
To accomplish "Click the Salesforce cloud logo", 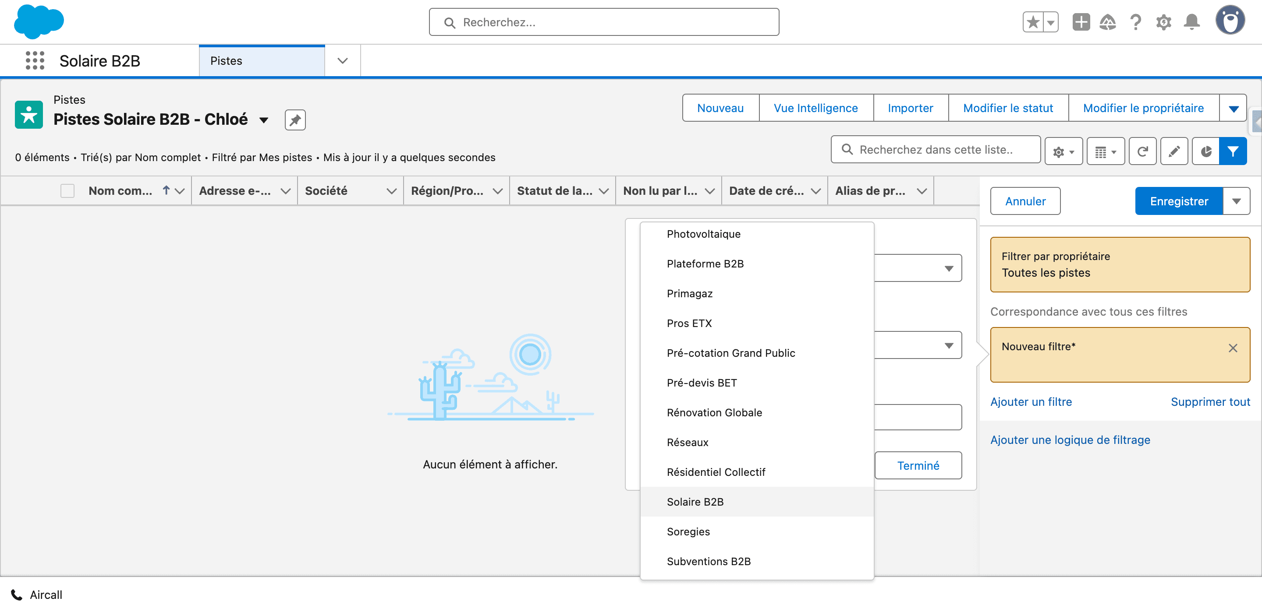I will pyautogui.click(x=39, y=21).
